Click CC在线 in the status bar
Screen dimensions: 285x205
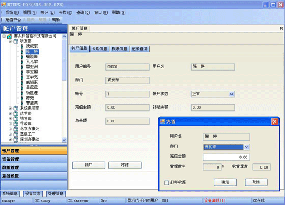click(x=259, y=200)
